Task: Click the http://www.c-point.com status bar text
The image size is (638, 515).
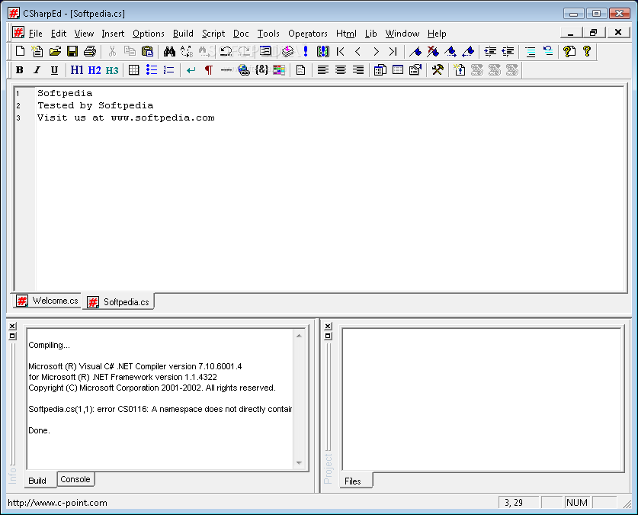Action: pyautogui.click(x=57, y=502)
